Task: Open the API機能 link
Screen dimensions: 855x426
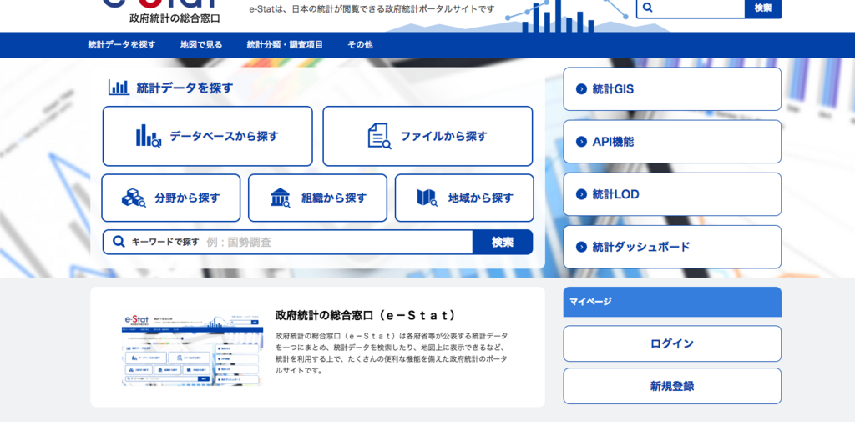Action: (672, 143)
